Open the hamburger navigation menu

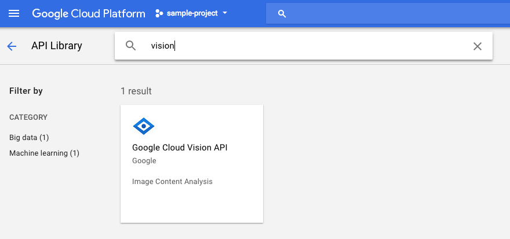pos(14,13)
